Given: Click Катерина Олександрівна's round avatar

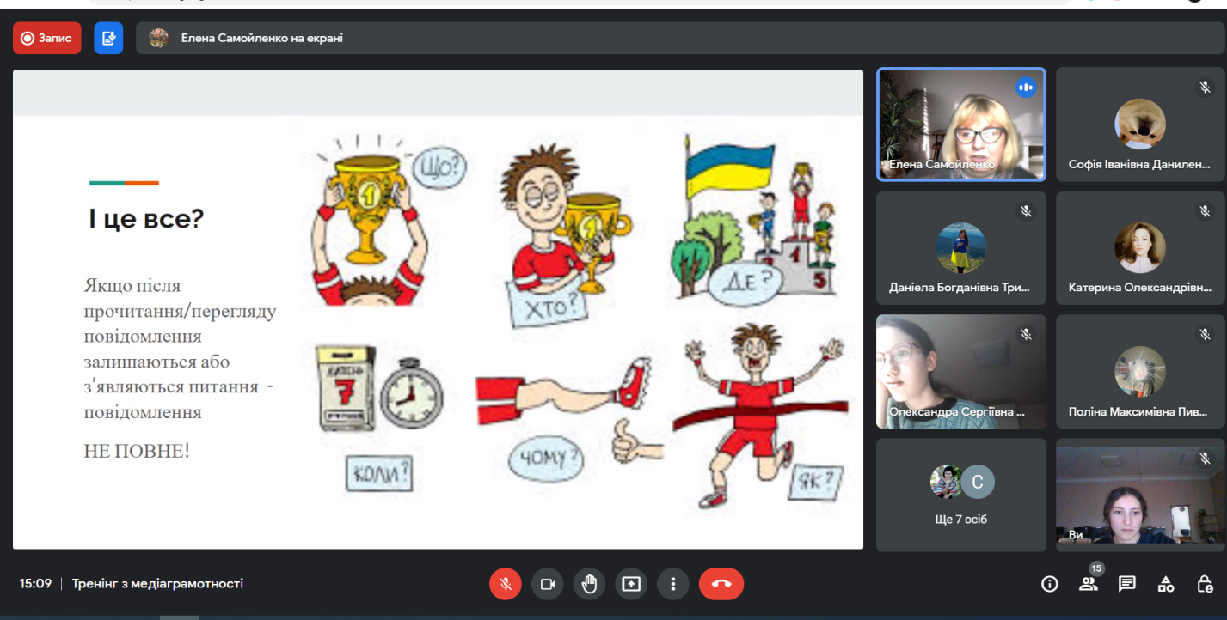Looking at the screenshot, I should [x=1140, y=247].
